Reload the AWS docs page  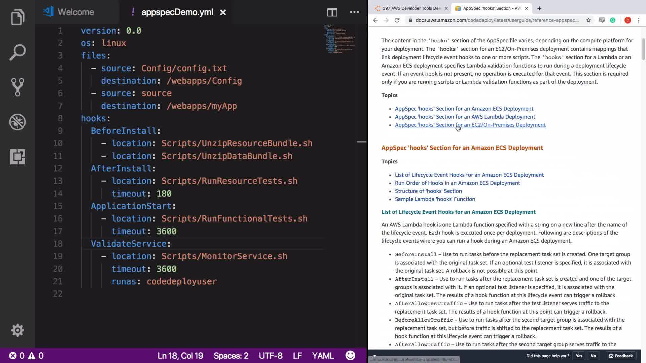pyautogui.click(x=397, y=20)
